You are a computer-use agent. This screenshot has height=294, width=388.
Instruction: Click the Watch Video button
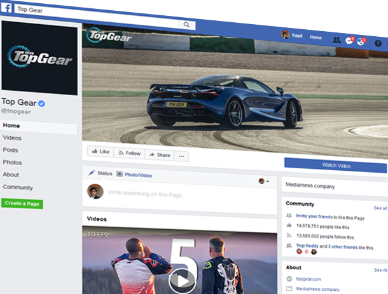336,165
